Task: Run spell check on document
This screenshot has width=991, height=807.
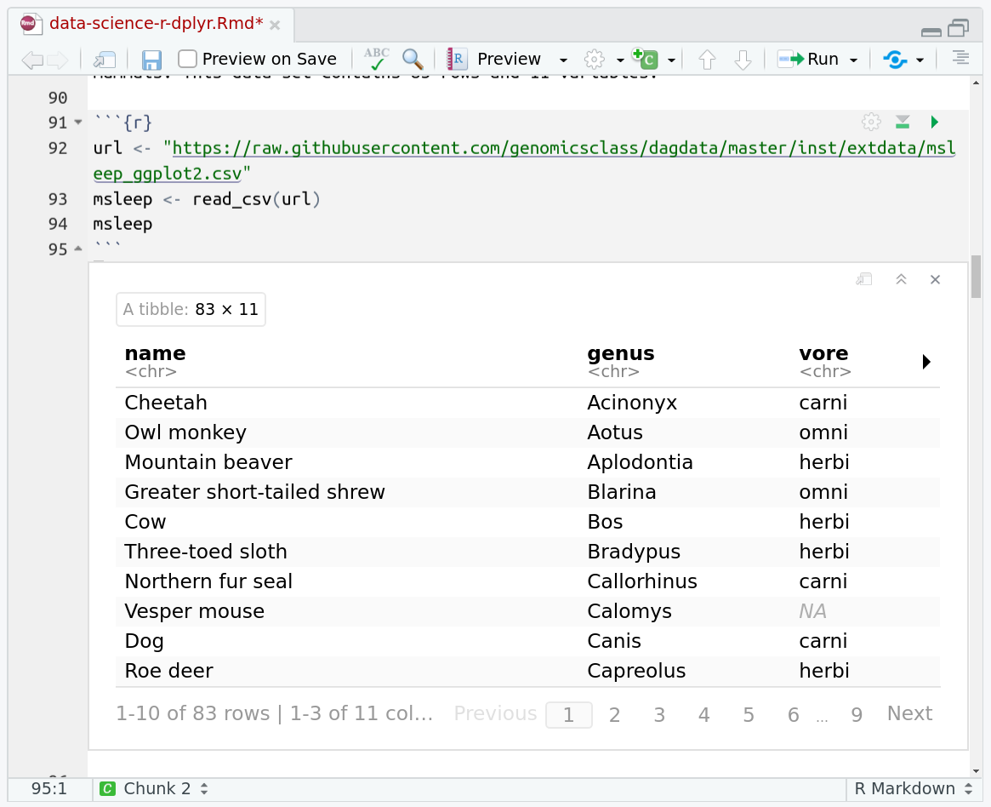Action: click(x=377, y=59)
